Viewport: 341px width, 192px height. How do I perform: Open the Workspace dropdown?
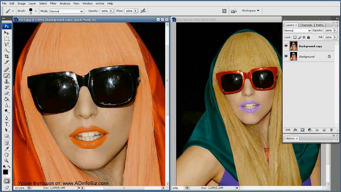[251, 10]
